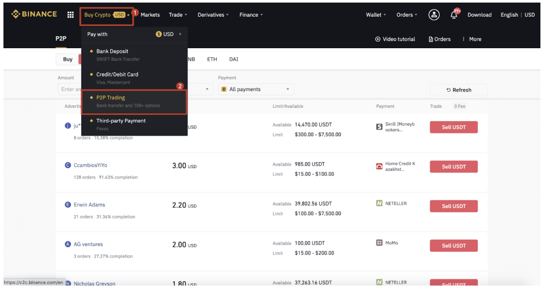Click Erwin Adams avatar icon
This screenshot has height=289, width=543.
[68, 205]
